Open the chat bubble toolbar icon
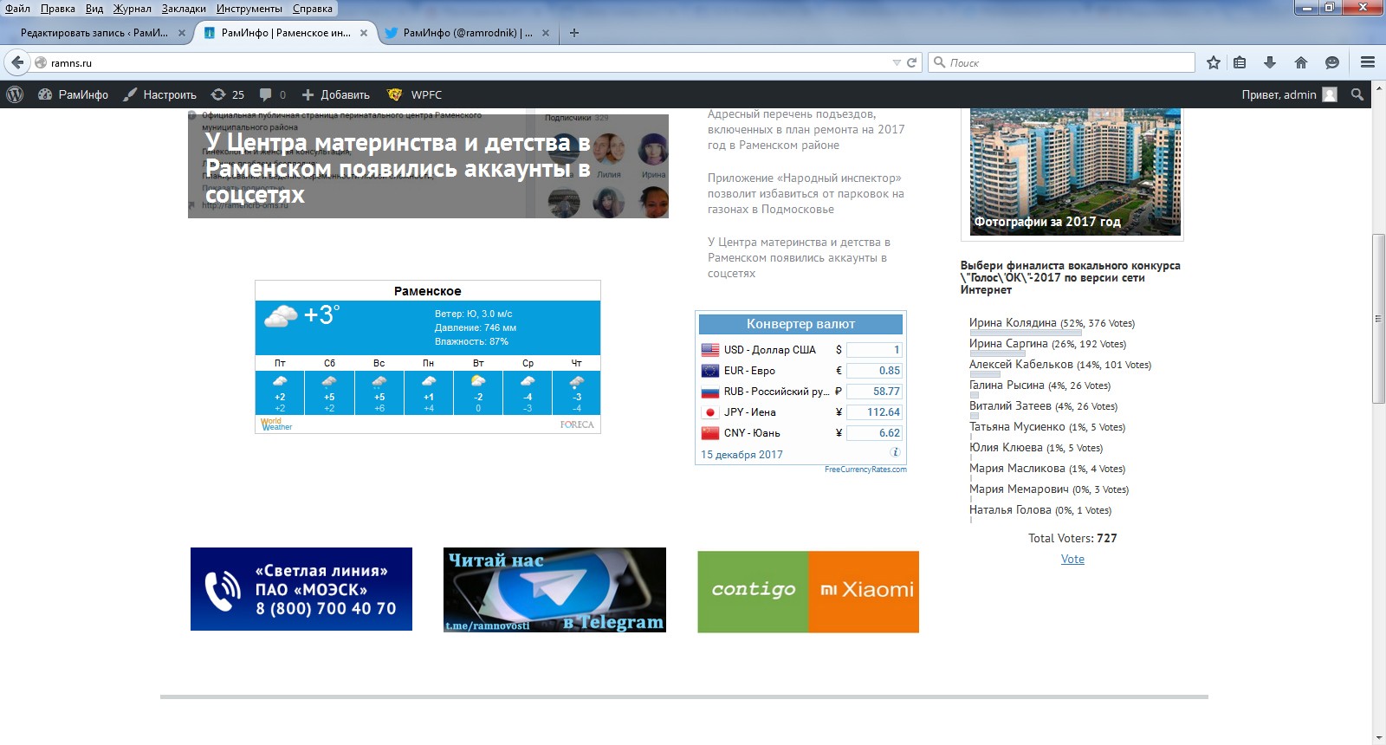 [1332, 62]
